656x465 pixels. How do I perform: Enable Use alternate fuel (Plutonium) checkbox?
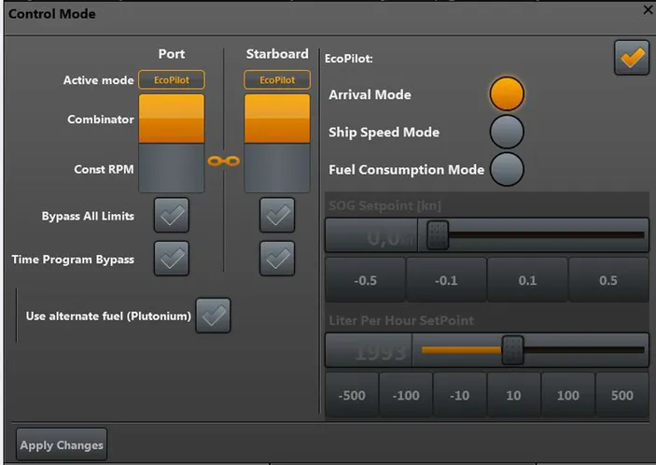coord(213,316)
